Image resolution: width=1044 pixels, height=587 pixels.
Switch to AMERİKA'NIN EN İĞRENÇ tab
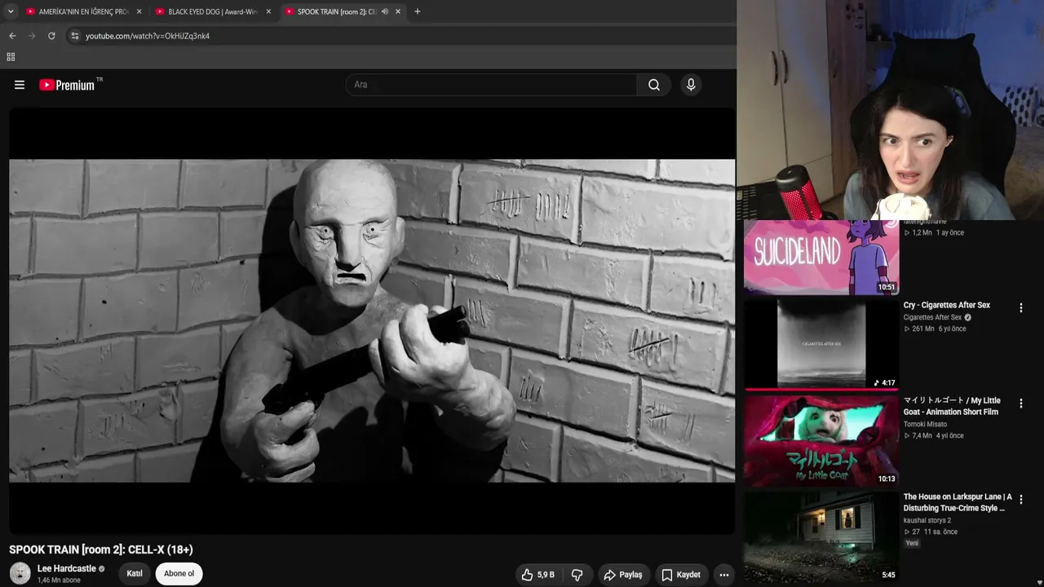[x=83, y=11]
